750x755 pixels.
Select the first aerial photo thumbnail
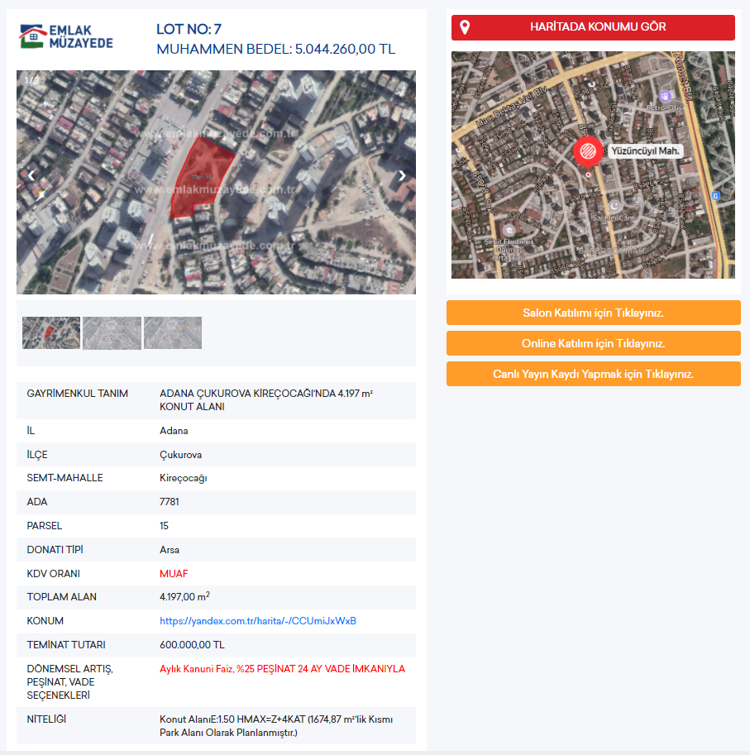coord(51,332)
